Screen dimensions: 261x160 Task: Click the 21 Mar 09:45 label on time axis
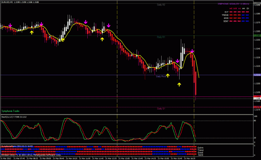pos(58,158)
